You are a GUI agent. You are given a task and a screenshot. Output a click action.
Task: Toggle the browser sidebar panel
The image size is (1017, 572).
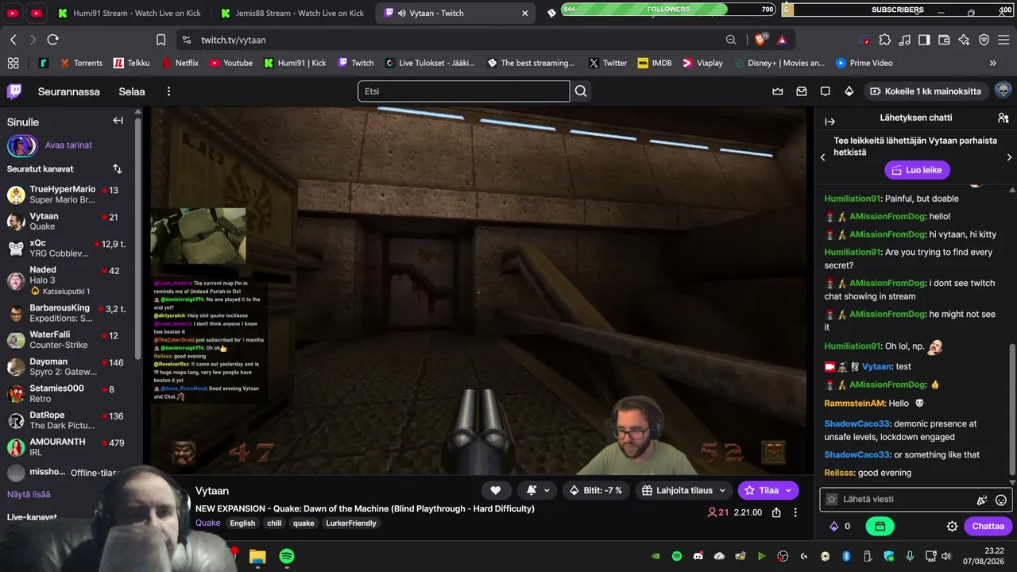[924, 40]
